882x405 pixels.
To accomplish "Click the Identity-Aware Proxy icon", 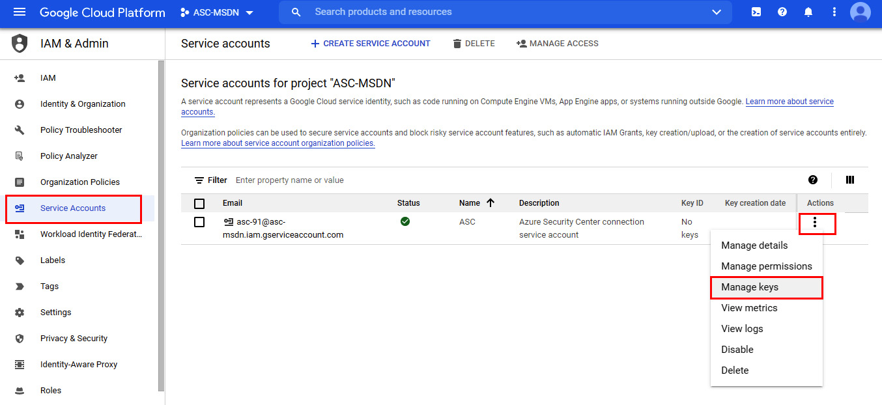I will pyautogui.click(x=20, y=365).
